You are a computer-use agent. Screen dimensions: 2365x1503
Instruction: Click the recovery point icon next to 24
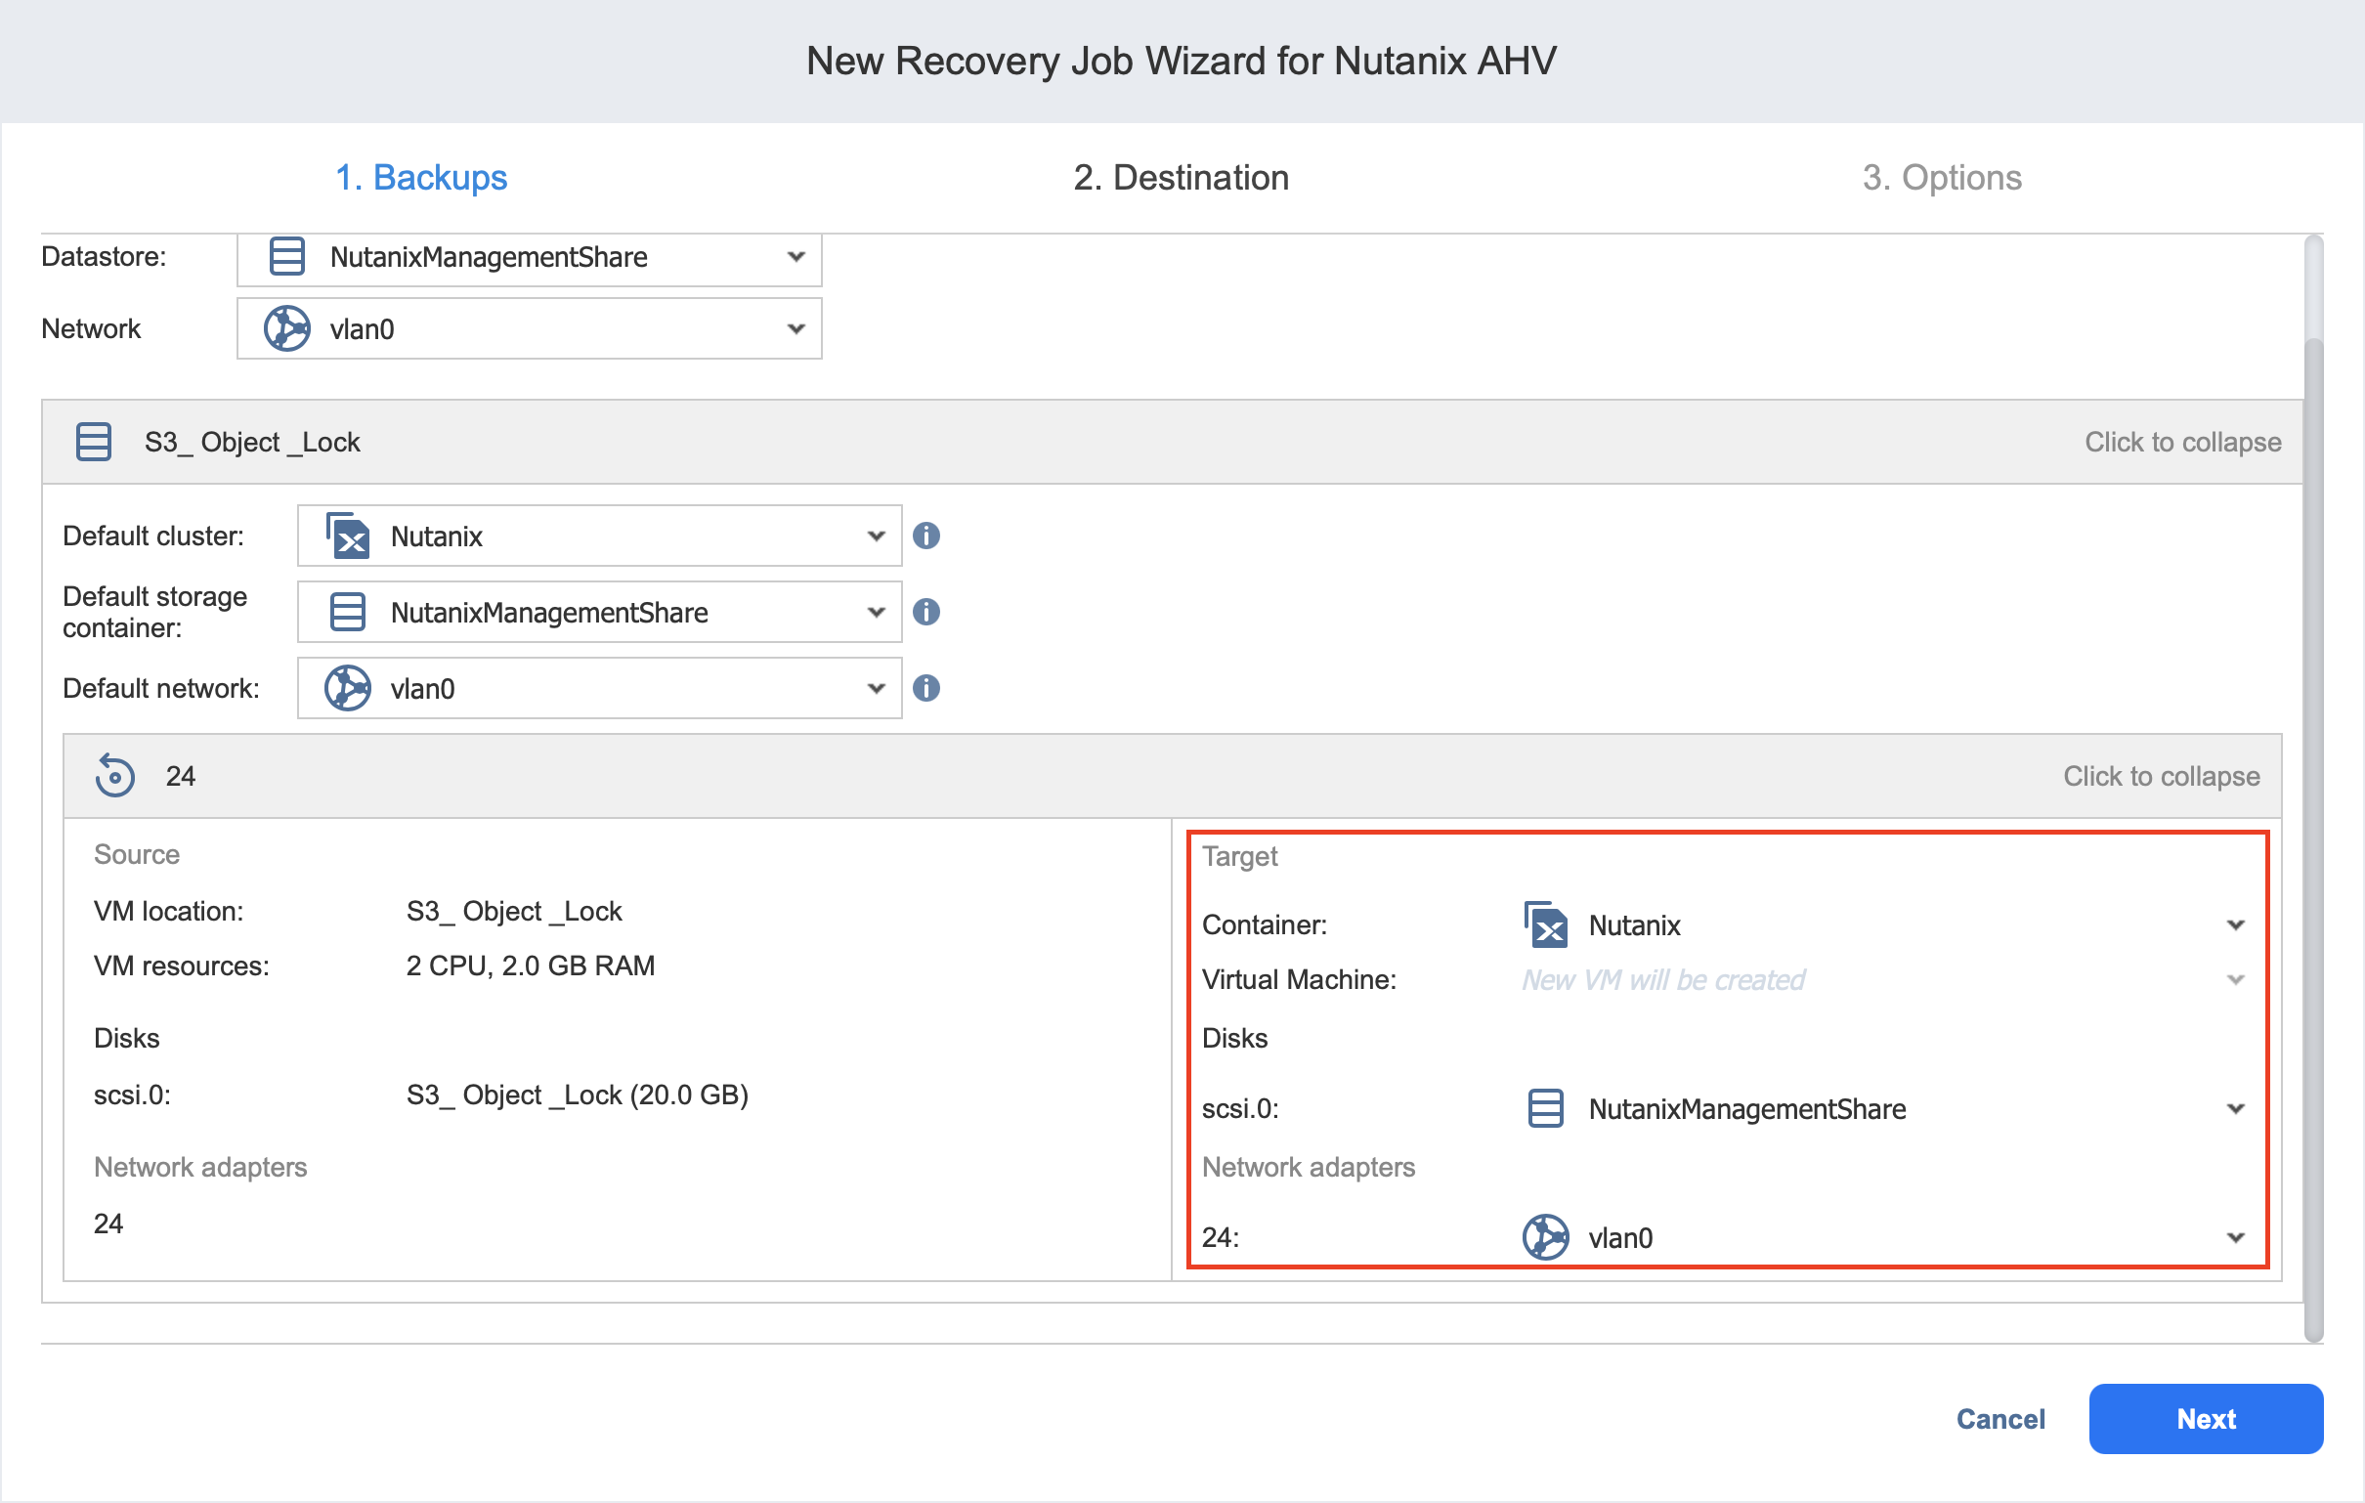[x=115, y=776]
